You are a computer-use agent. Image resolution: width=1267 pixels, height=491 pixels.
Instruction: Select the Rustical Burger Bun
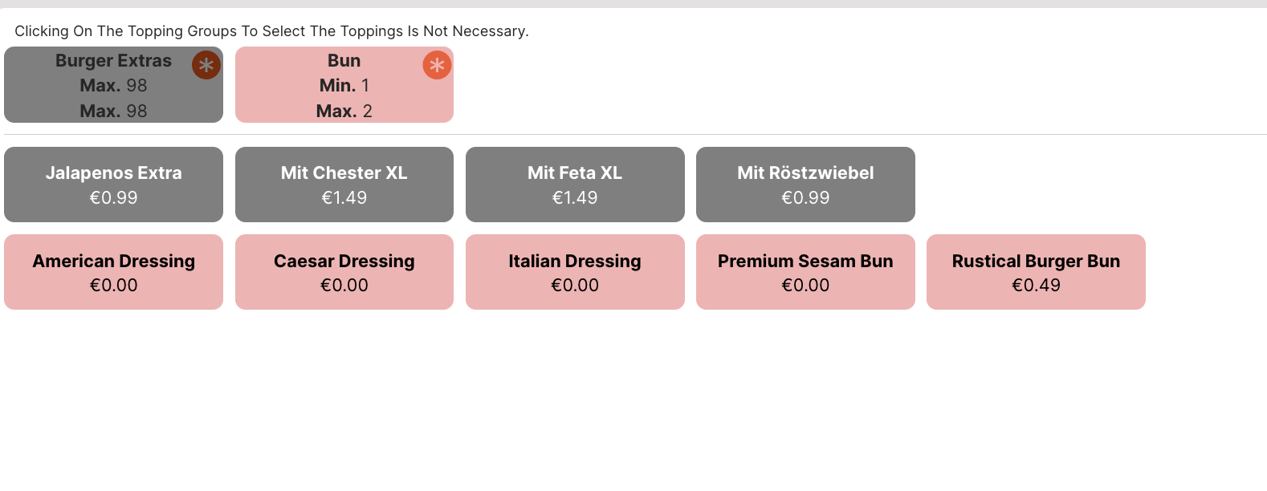(x=1036, y=272)
